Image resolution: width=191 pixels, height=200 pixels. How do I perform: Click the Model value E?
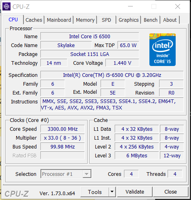pos(113,84)
